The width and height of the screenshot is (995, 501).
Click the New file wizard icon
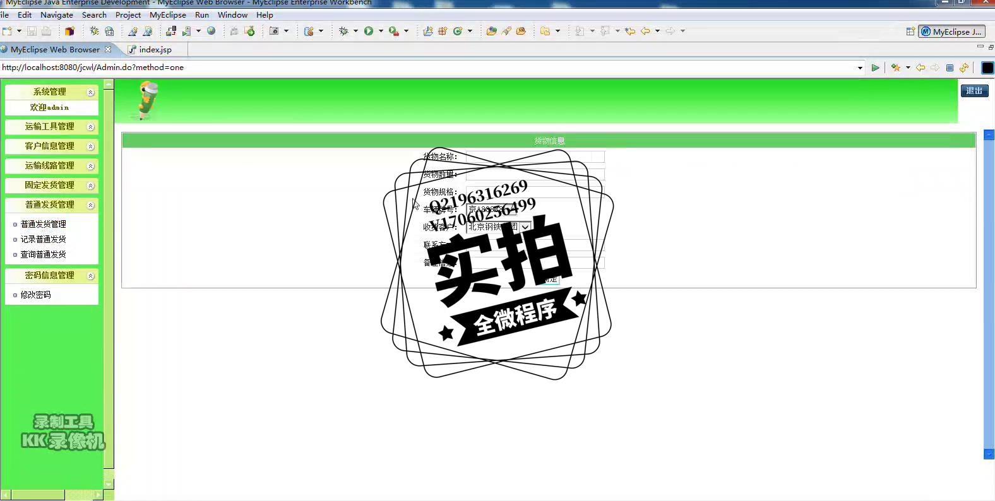pyautogui.click(x=7, y=31)
